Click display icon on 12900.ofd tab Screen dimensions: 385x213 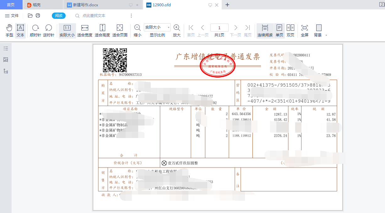pyautogui.click(x=210, y=5)
